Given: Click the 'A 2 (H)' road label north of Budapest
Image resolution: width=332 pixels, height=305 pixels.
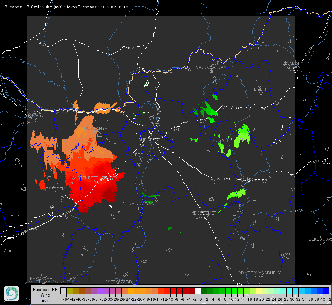Looking at the screenshot, I should (x=159, y=117).
